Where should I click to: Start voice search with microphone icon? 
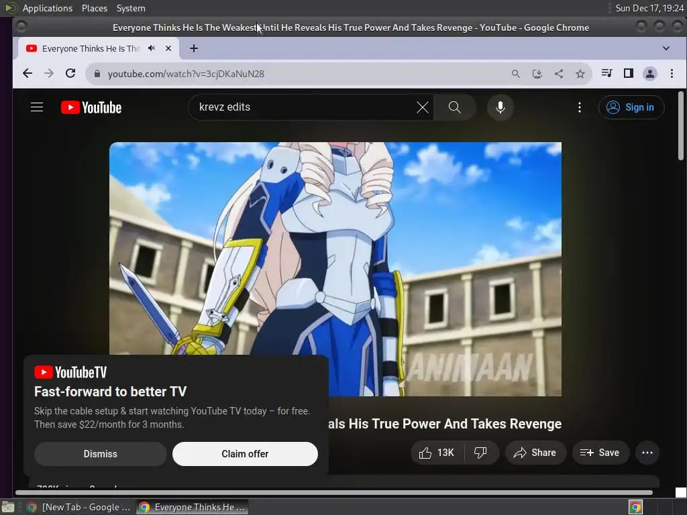500,107
